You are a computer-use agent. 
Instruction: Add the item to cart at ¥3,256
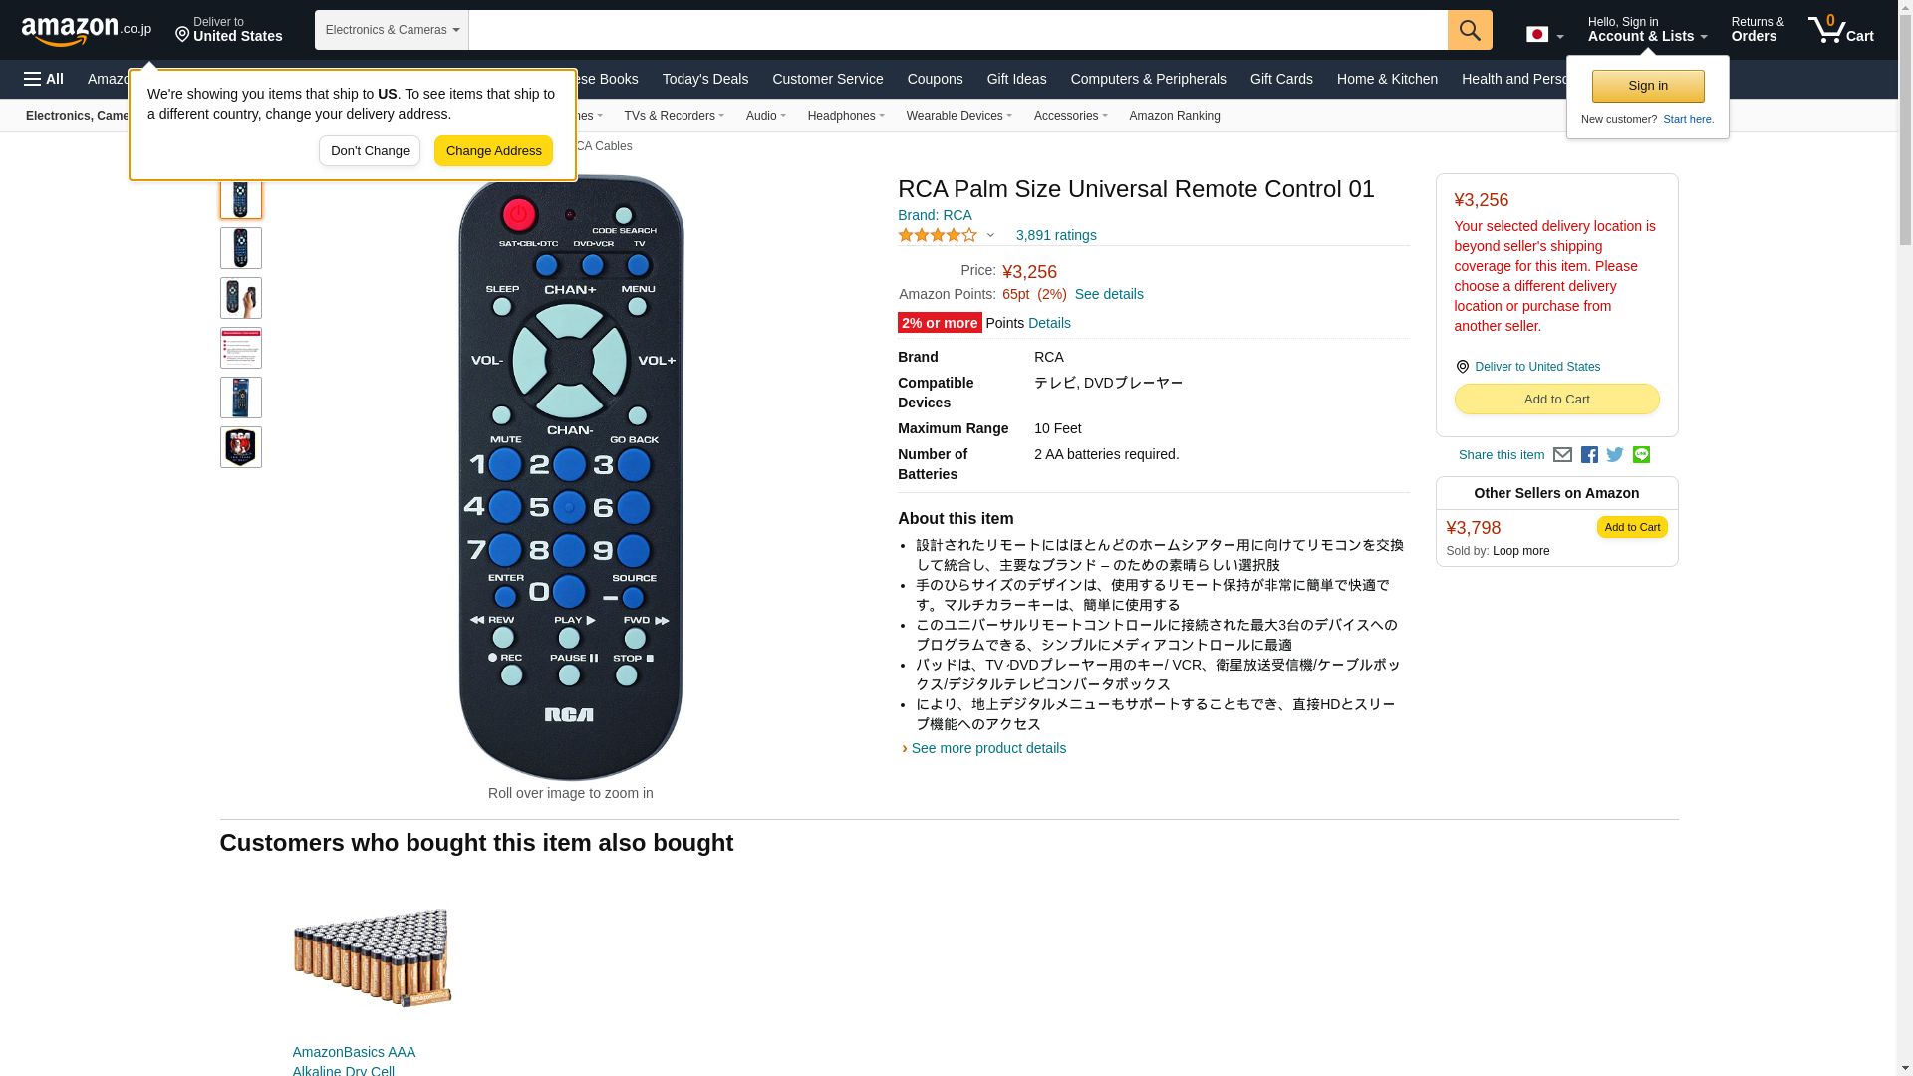(x=1556, y=400)
